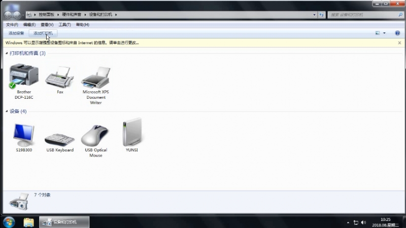Select the USB Optical Mouse icon
The image size is (406, 228).
point(95,135)
